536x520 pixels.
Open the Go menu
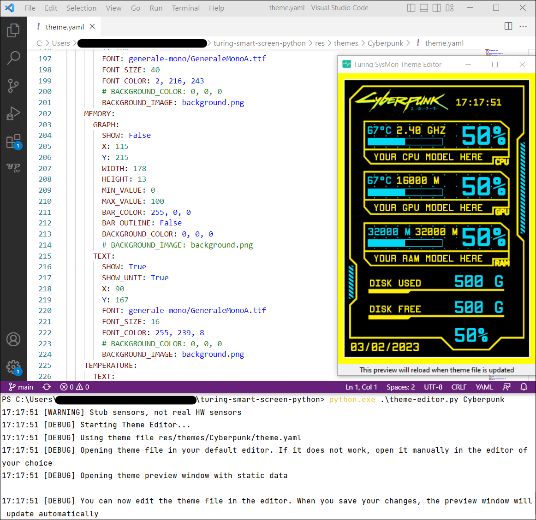[x=135, y=8]
